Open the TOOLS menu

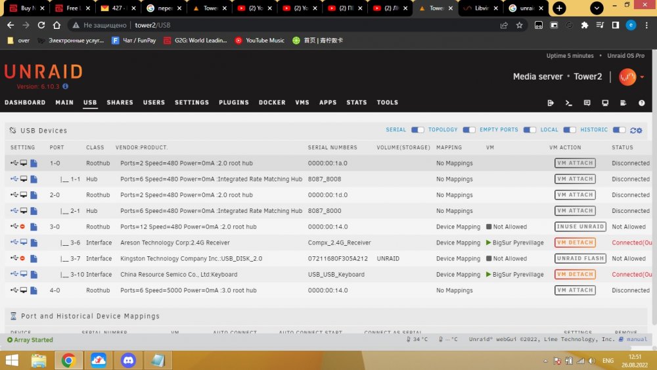pyautogui.click(x=387, y=103)
